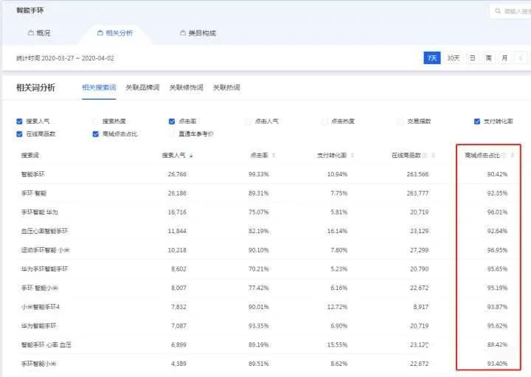Check the 点击热度 checkbox
The width and height of the screenshot is (531, 377).
click(x=324, y=121)
